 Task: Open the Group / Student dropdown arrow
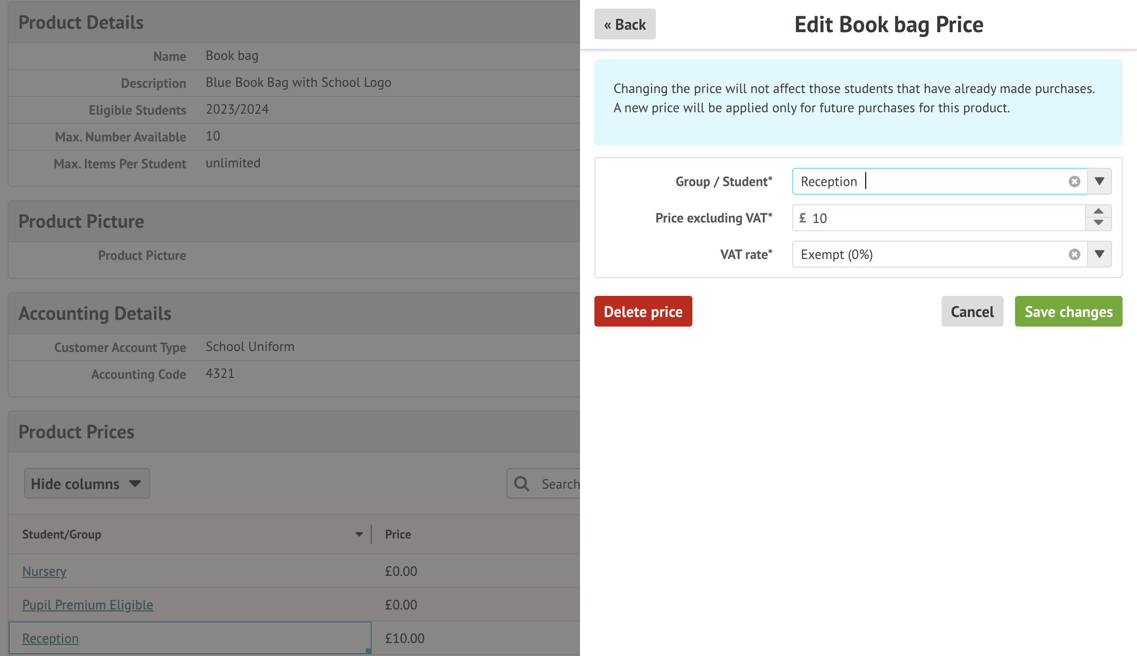[1100, 181]
